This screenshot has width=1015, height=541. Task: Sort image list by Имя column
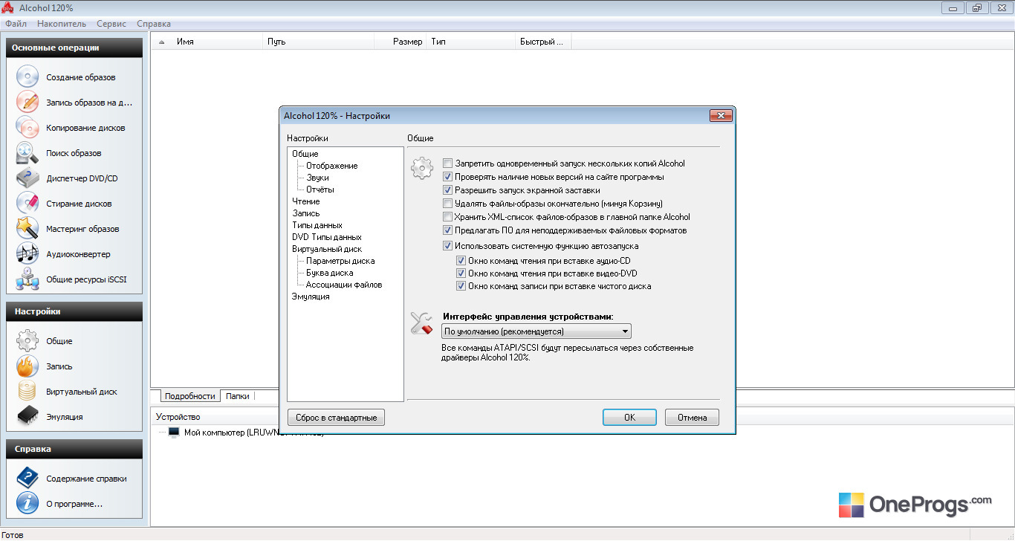click(x=218, y=42)
